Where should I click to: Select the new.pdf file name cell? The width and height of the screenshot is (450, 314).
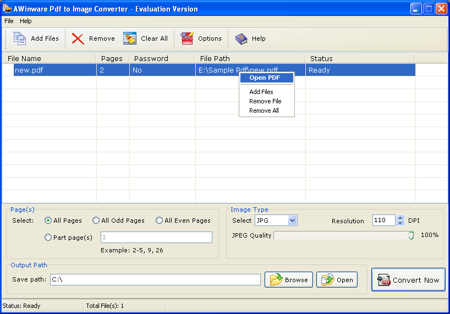point(55,70)
